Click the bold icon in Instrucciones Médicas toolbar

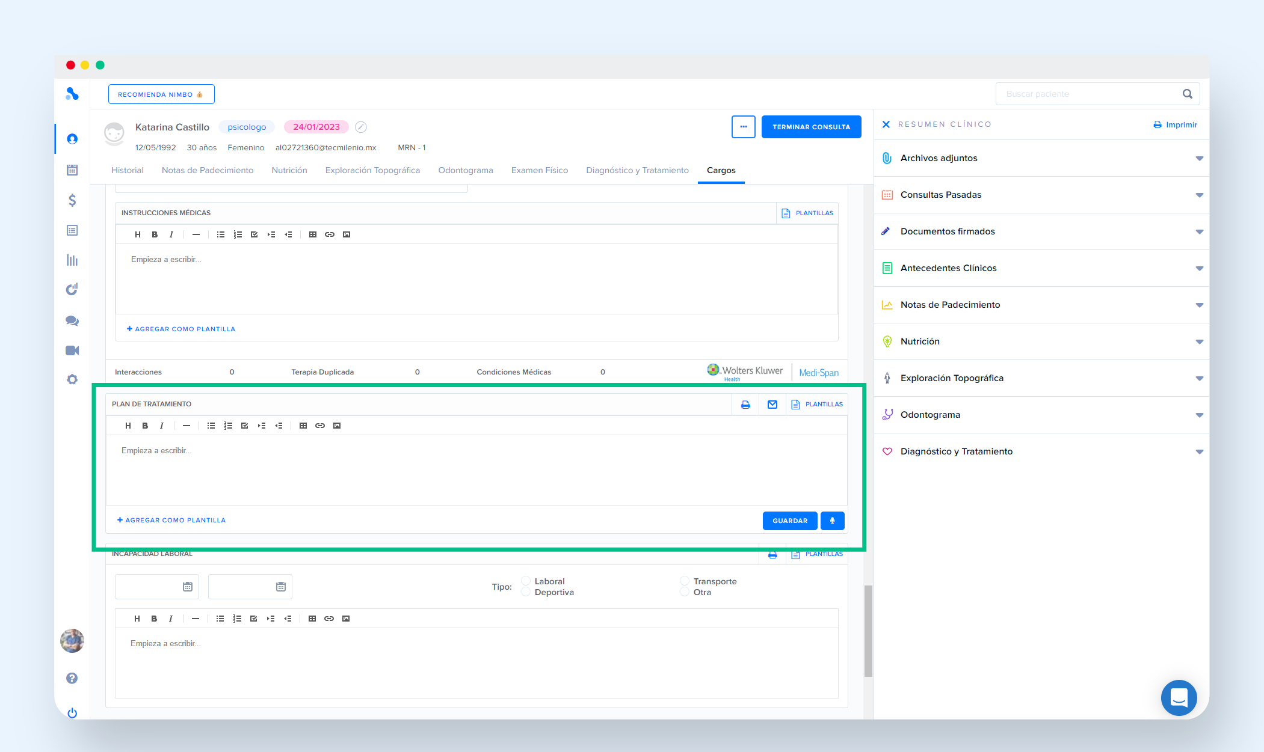(155, 234)
